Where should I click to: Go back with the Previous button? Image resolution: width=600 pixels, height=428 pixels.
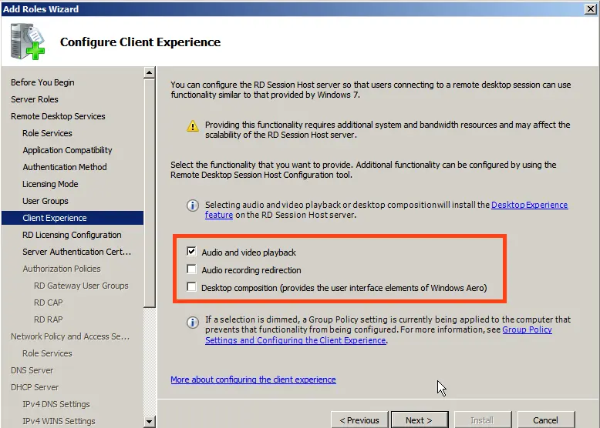tap(359, 420)
